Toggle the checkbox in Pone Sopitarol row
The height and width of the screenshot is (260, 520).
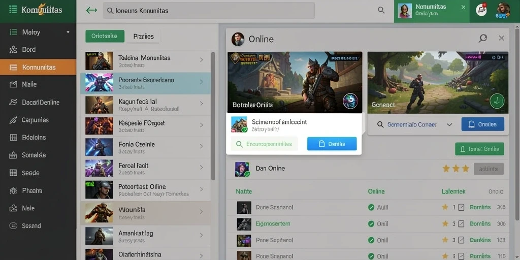click(x=461, y=240)
